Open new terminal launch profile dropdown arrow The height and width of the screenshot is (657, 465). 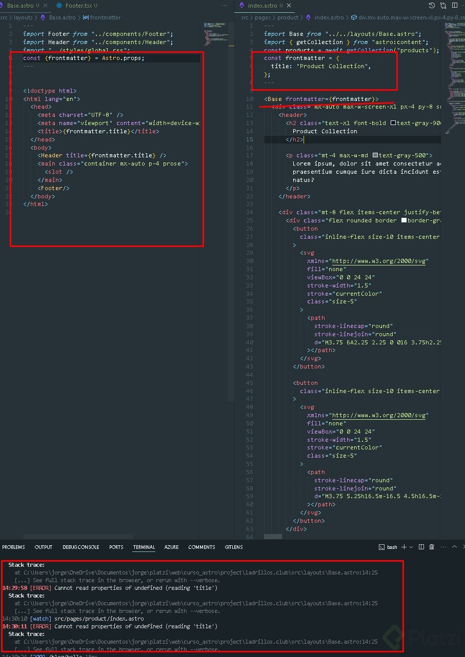pos(411,547)
